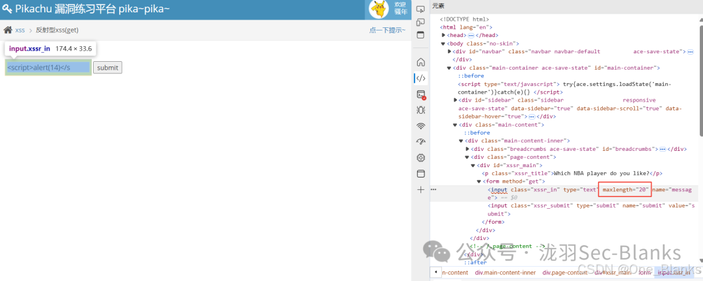Click the ellipsis after the breadcrumbs div

click(662, 149)
